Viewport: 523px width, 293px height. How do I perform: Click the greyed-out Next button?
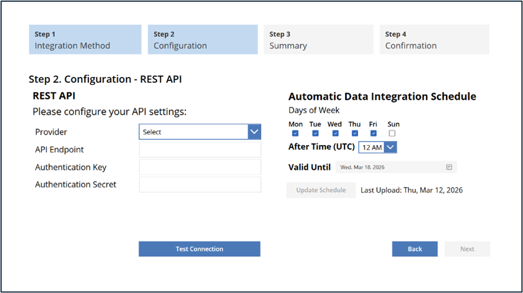point(467,249)
